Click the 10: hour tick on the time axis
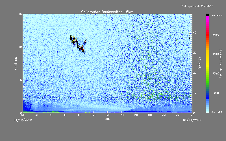226x141 pixels. tap(93, 115)
